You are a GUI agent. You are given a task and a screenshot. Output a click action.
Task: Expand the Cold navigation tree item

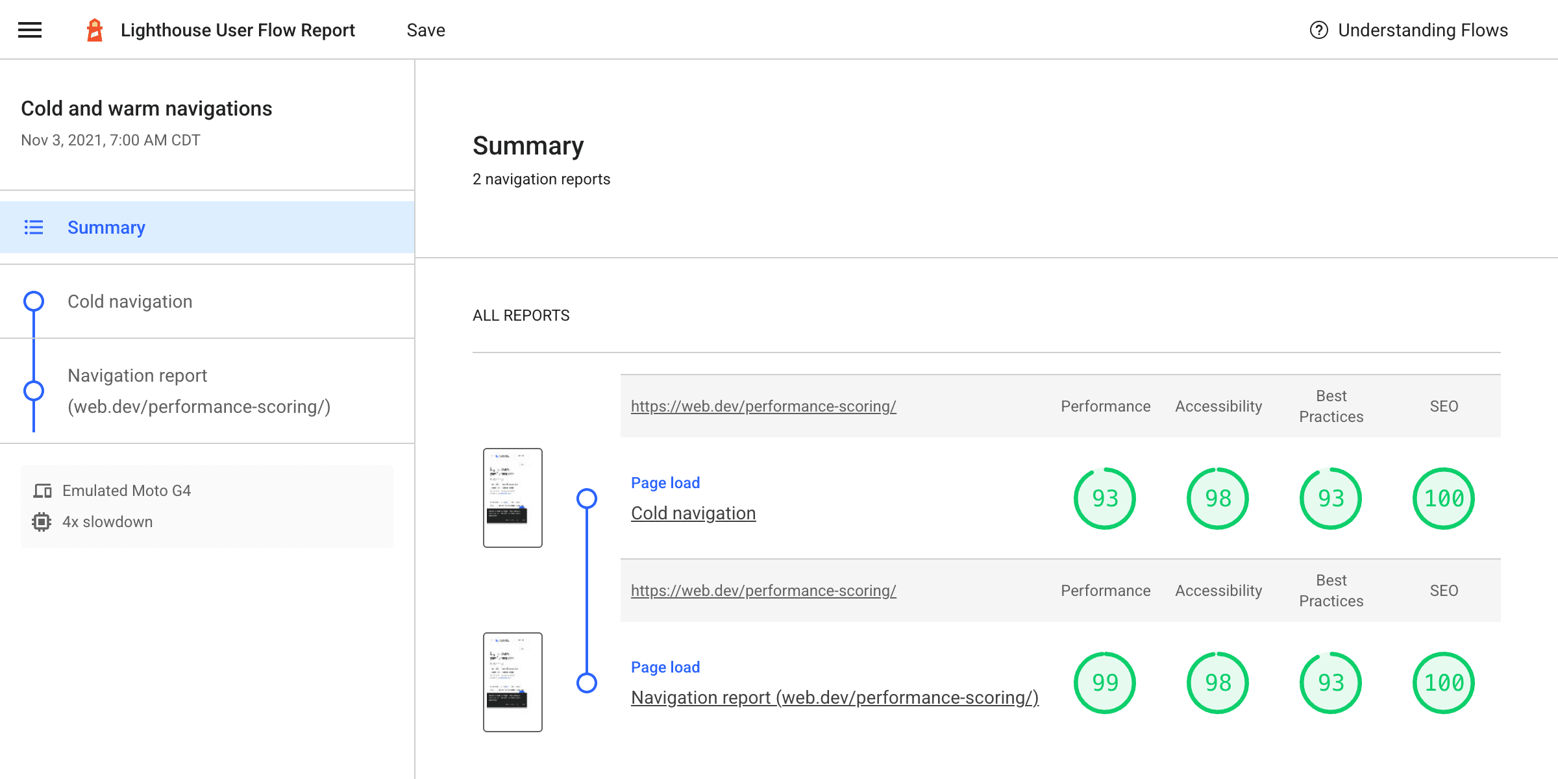point(130,301)
